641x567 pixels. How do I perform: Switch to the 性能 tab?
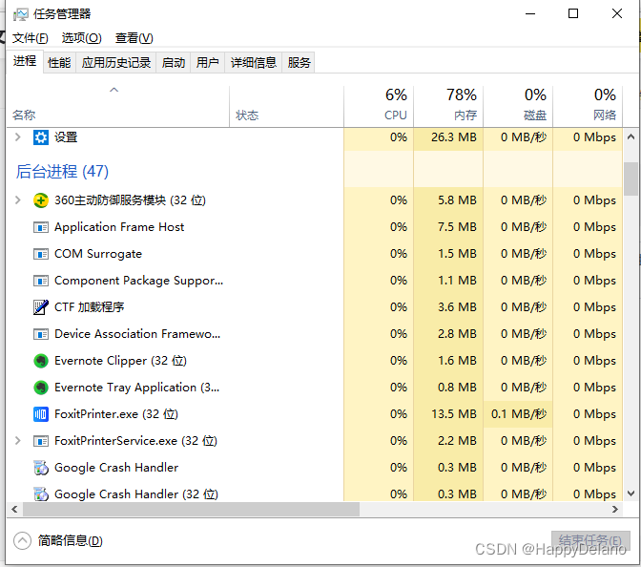[59, 63]
